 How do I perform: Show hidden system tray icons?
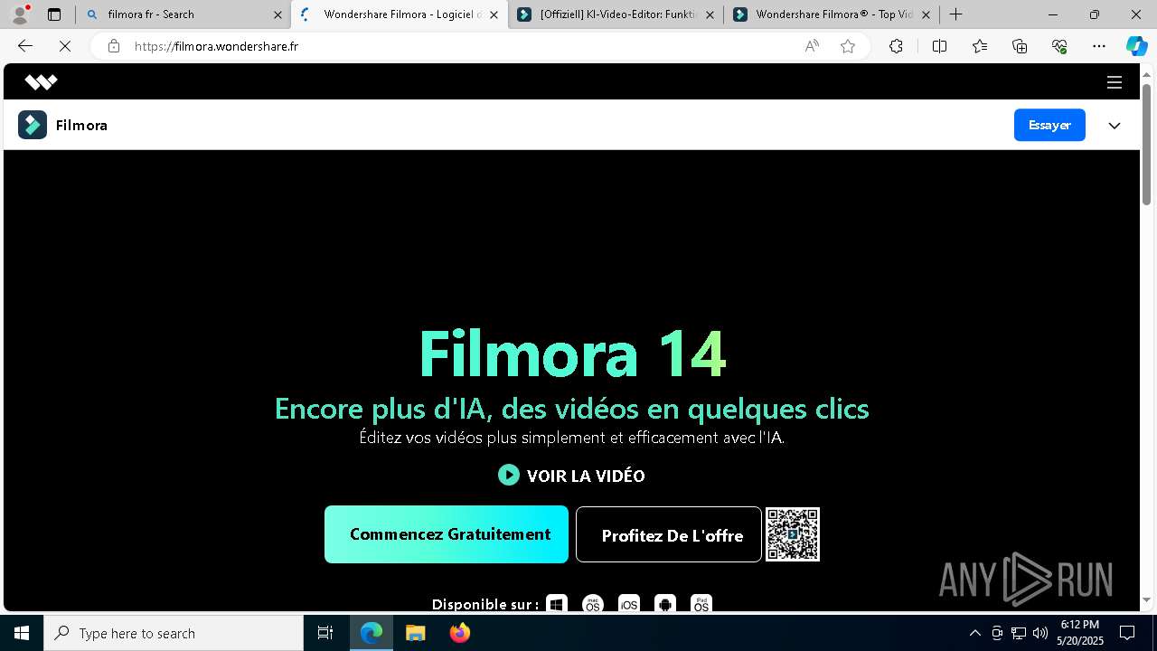pyautogui.click(x=975, y=633)
